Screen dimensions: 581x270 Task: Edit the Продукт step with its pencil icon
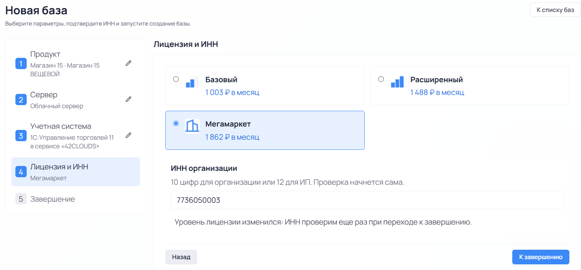(128, 63)
